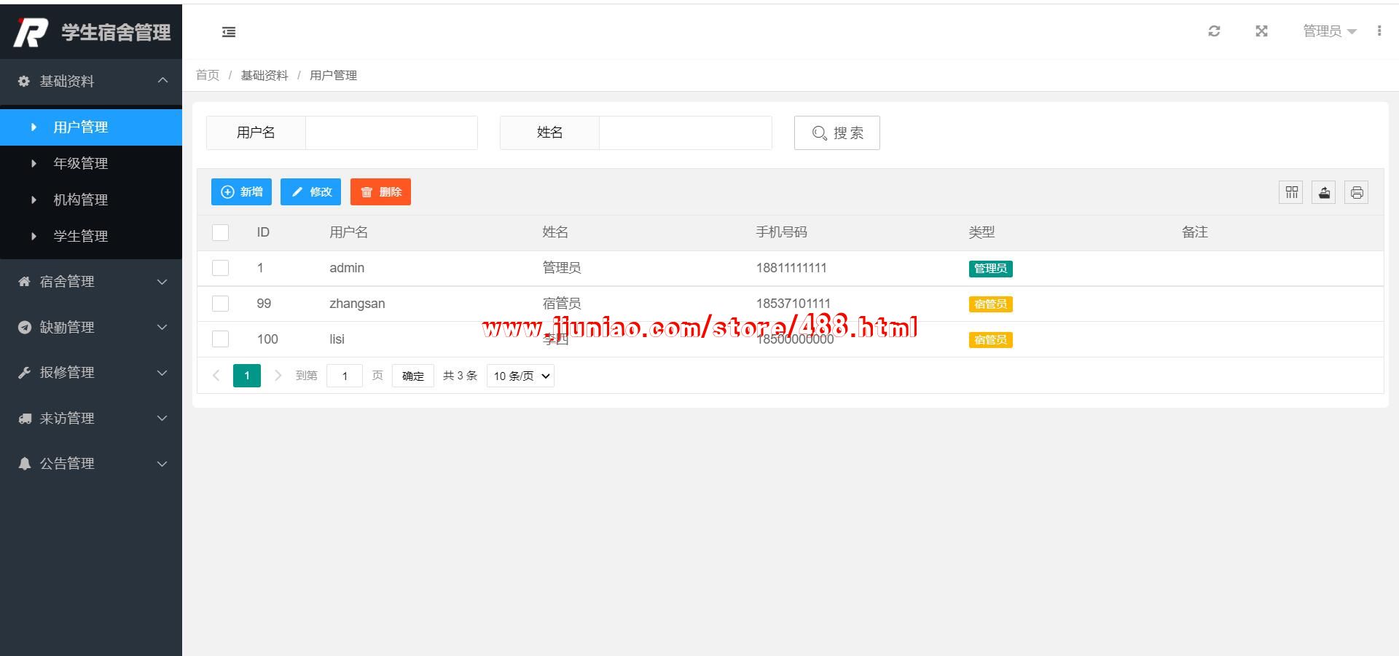Click the 类型 column header
Viewport: 1399px width, 656px height.
981,232
